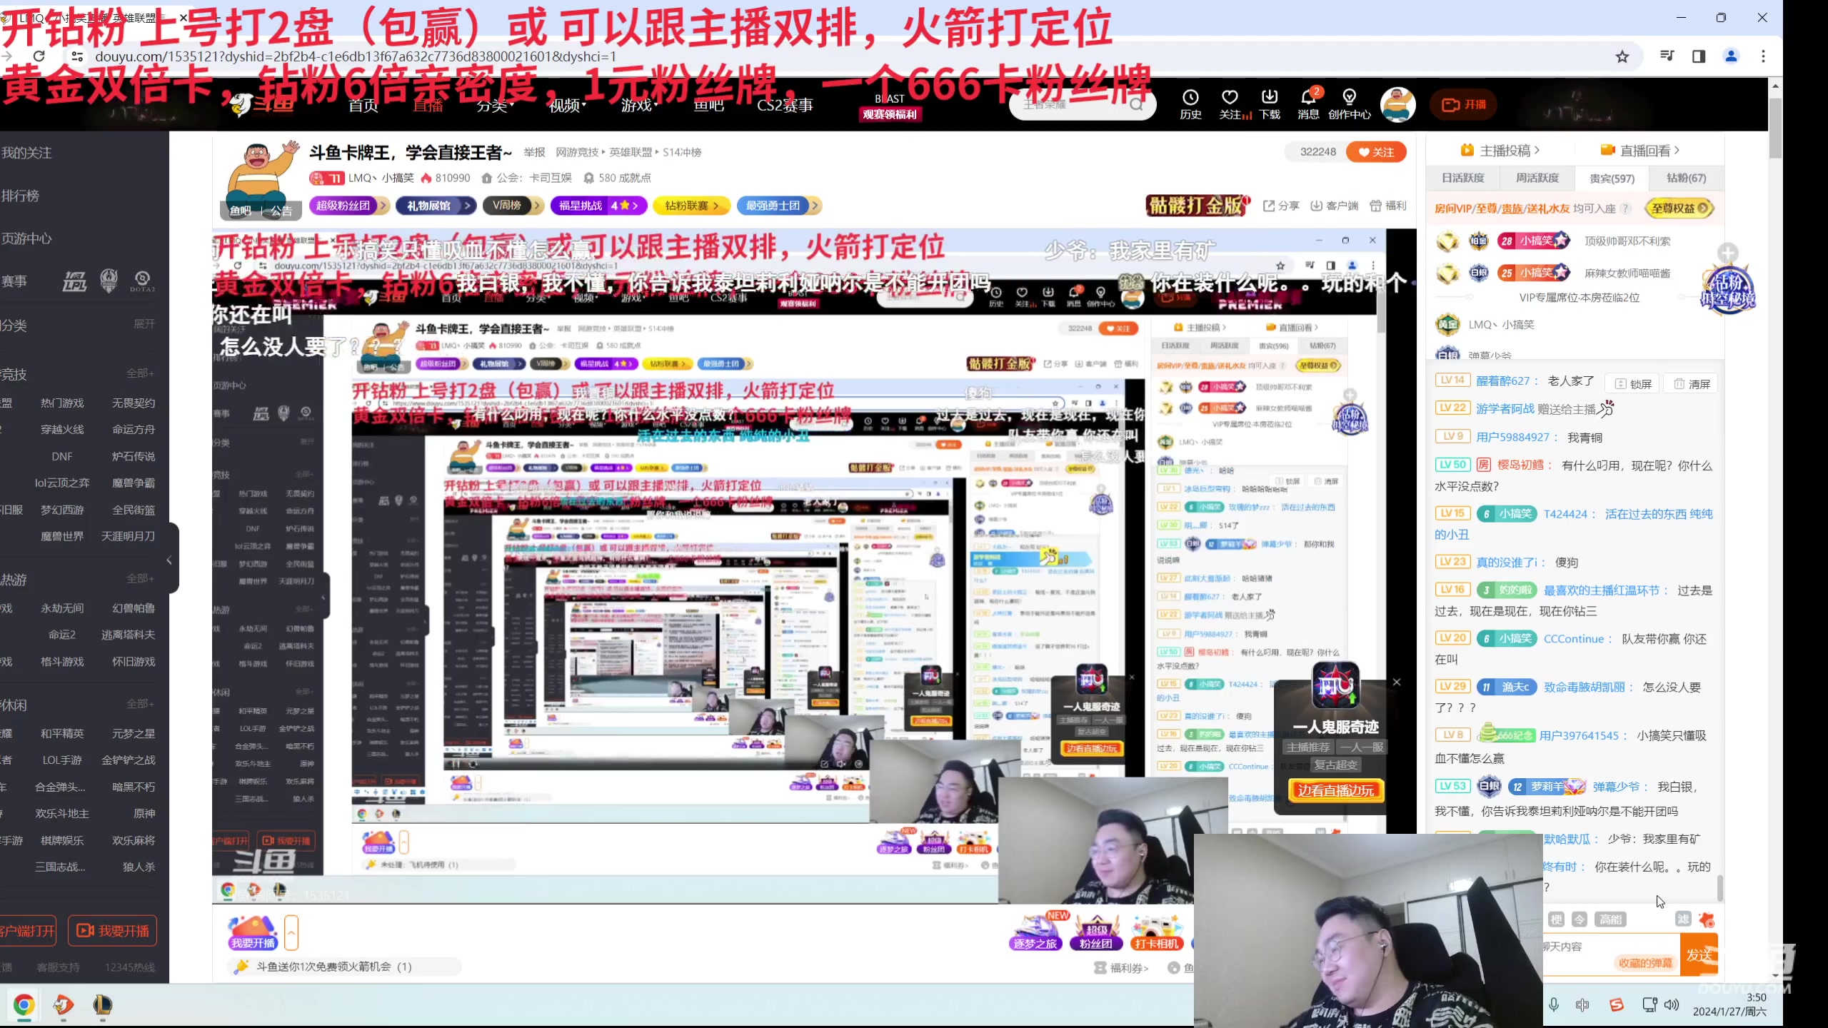Open the 客户端 client download icon
The image size is (1828, 1028).
tap(1334, 206)
